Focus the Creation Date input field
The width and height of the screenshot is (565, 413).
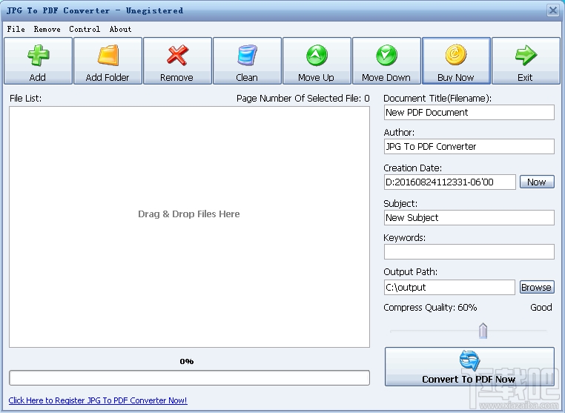[449, 182]
